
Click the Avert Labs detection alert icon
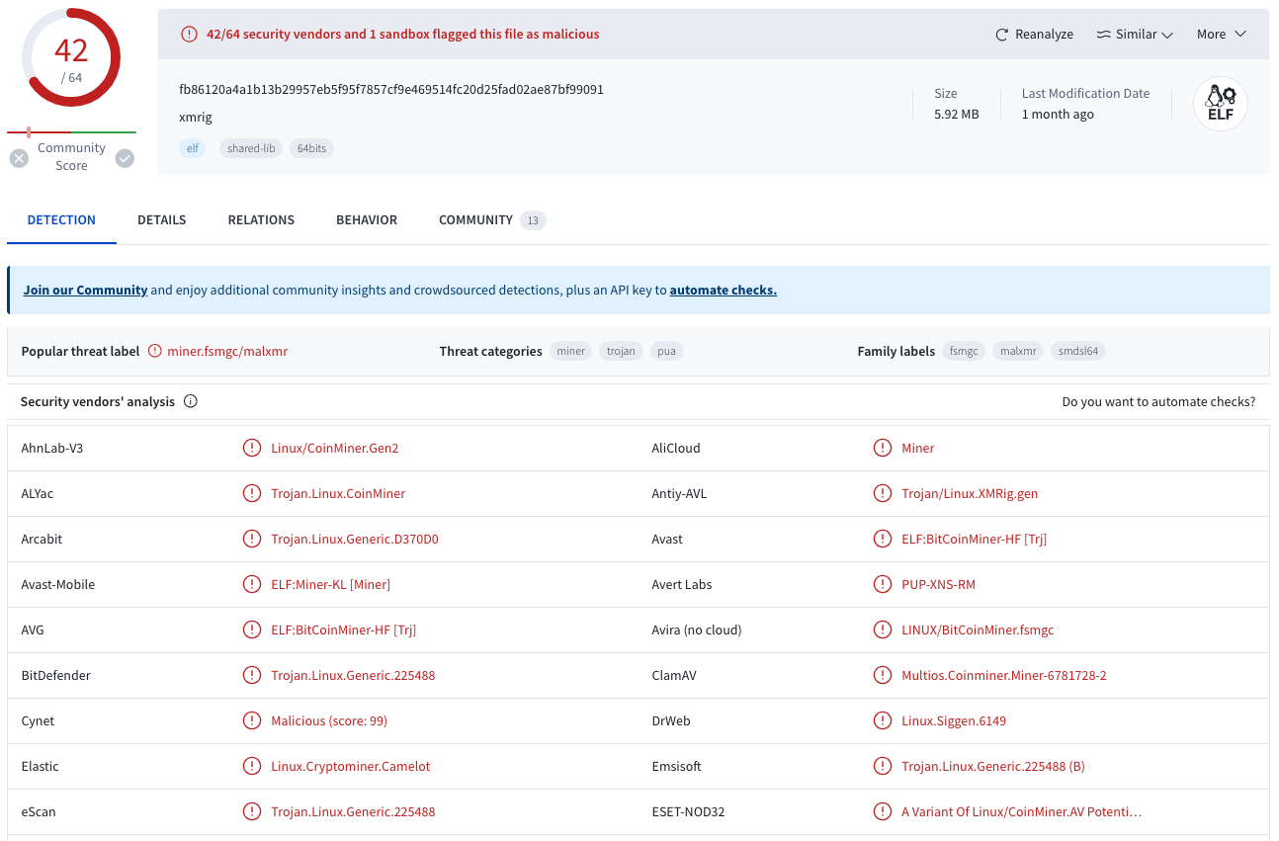tap(883, 585)
